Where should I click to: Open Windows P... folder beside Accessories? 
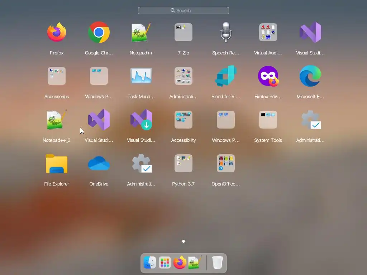pos(99,76)
